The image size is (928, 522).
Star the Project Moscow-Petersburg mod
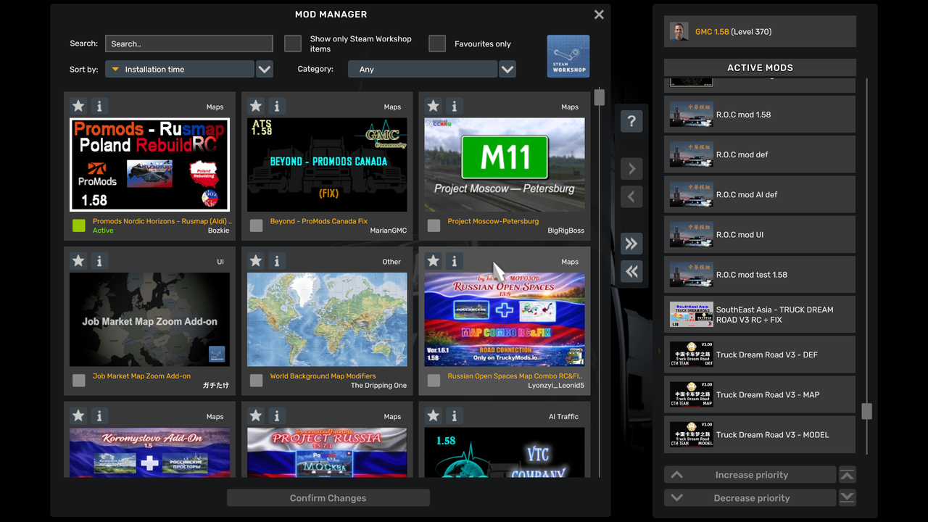point(434,106)
